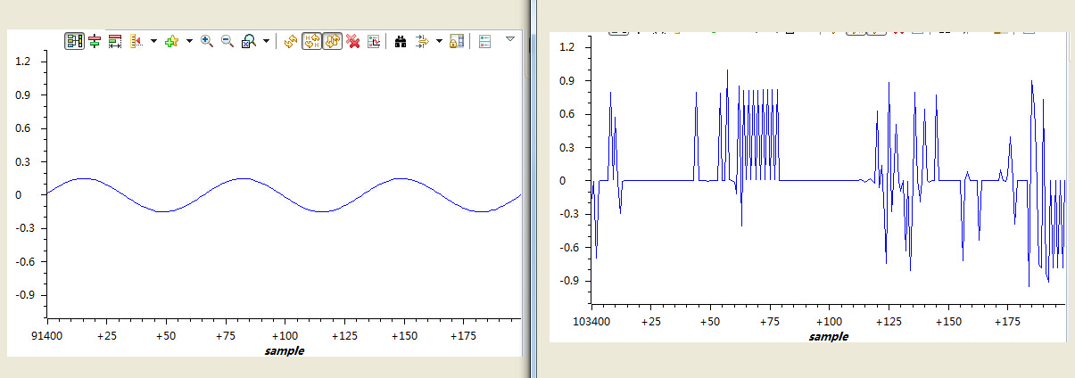This screenshot has width=1075, height=378.
Task: Click the '+175' tick label on right graph
Action: (x=1007, y=322)
